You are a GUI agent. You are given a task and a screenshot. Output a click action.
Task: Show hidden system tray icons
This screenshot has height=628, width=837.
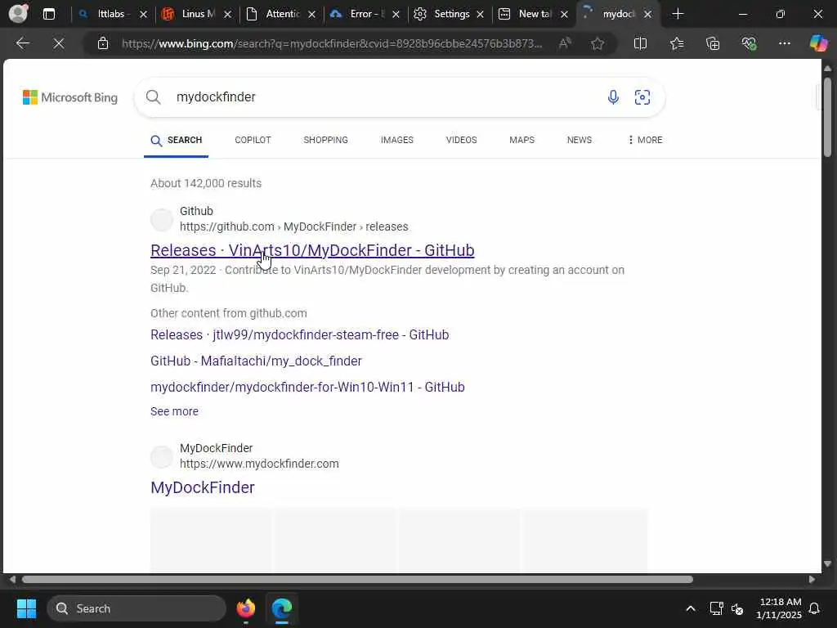pyautogui.click(x=690, y=608)
